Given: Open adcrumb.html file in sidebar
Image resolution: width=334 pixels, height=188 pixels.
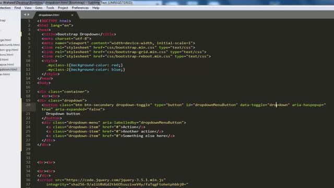Looking at the screenshot, I should coord(10,45).
